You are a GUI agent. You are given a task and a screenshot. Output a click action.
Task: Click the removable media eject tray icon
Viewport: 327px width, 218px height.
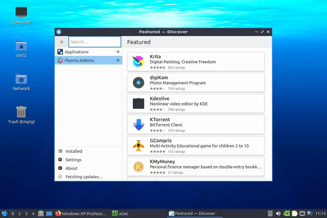tap(270, 213)
